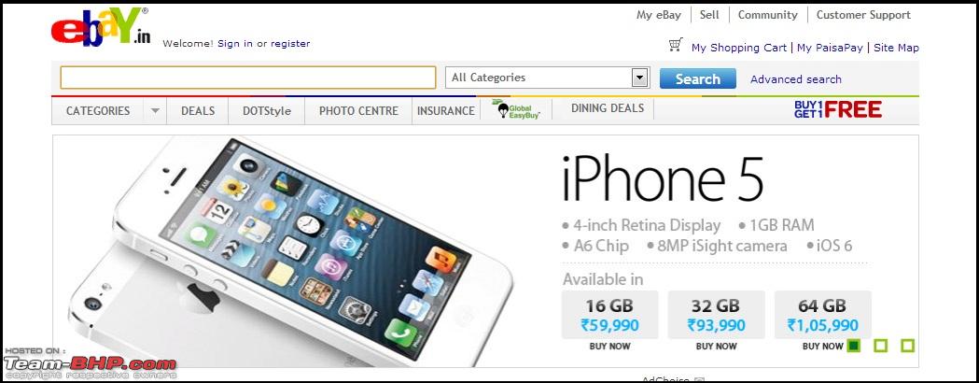
Task: Open the DEALS menu item
Action: pos(198,111)
